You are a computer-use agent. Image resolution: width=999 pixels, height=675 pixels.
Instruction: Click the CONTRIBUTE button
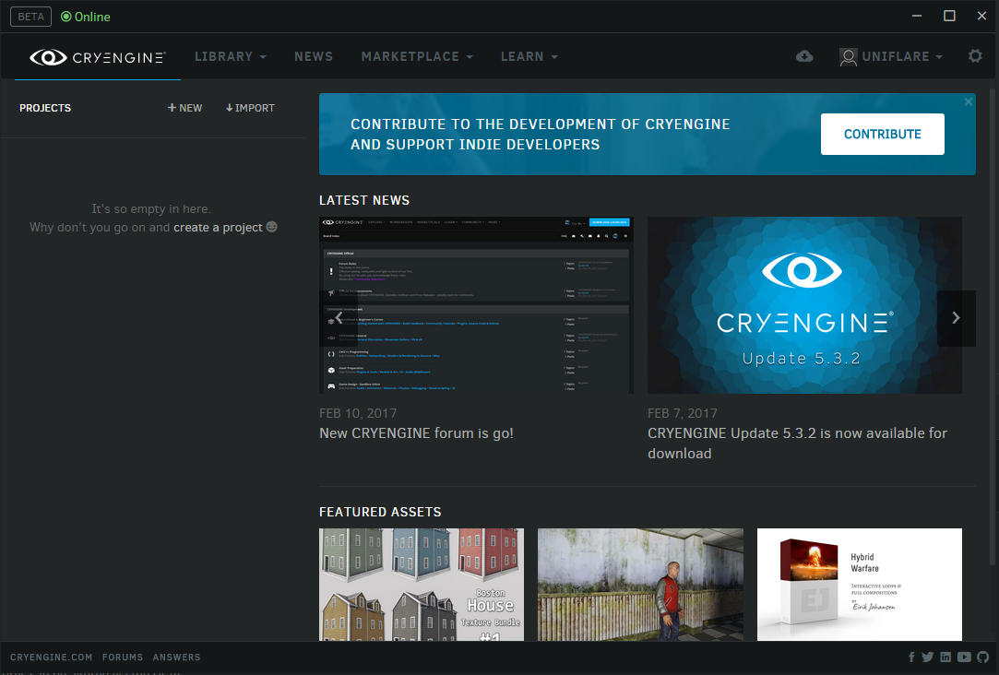tap(883, 134)
